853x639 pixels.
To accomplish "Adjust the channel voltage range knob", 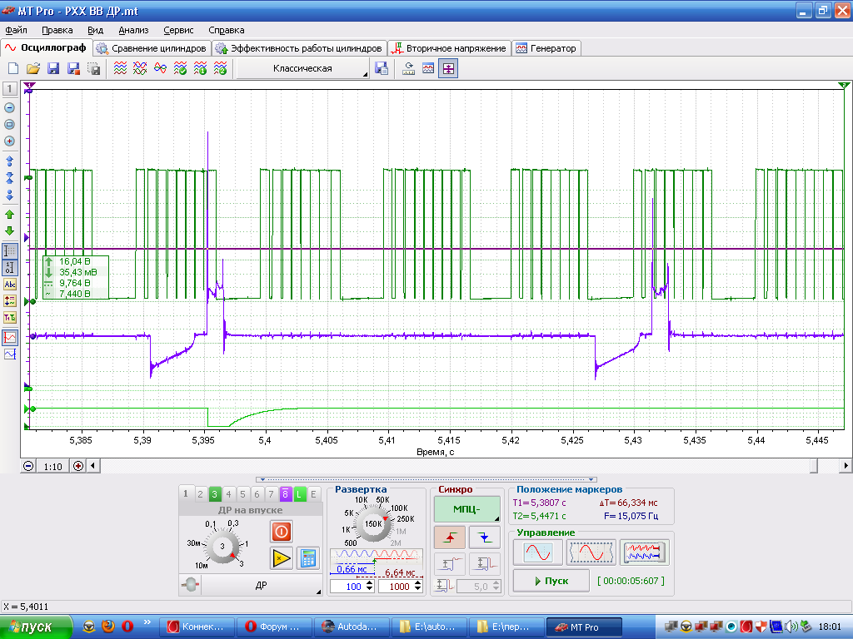I will click(222, 546).
